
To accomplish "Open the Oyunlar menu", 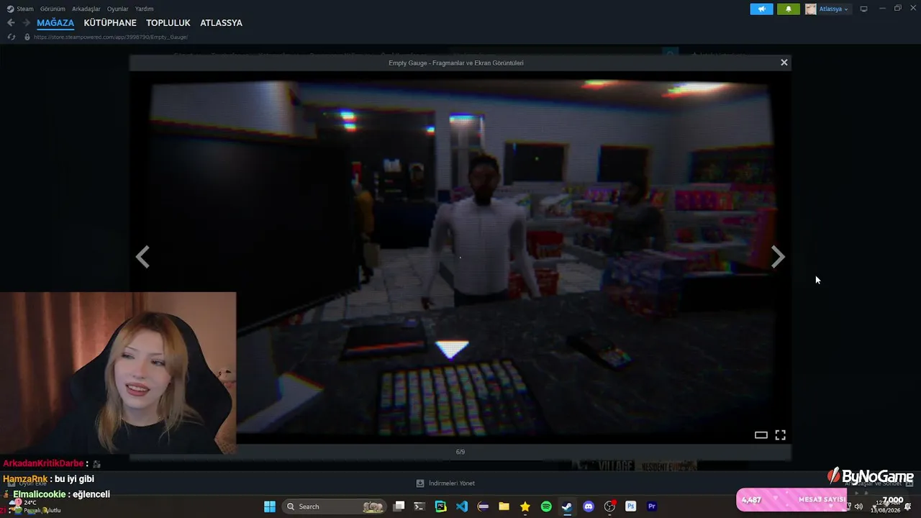I will (x=117, y=9).
